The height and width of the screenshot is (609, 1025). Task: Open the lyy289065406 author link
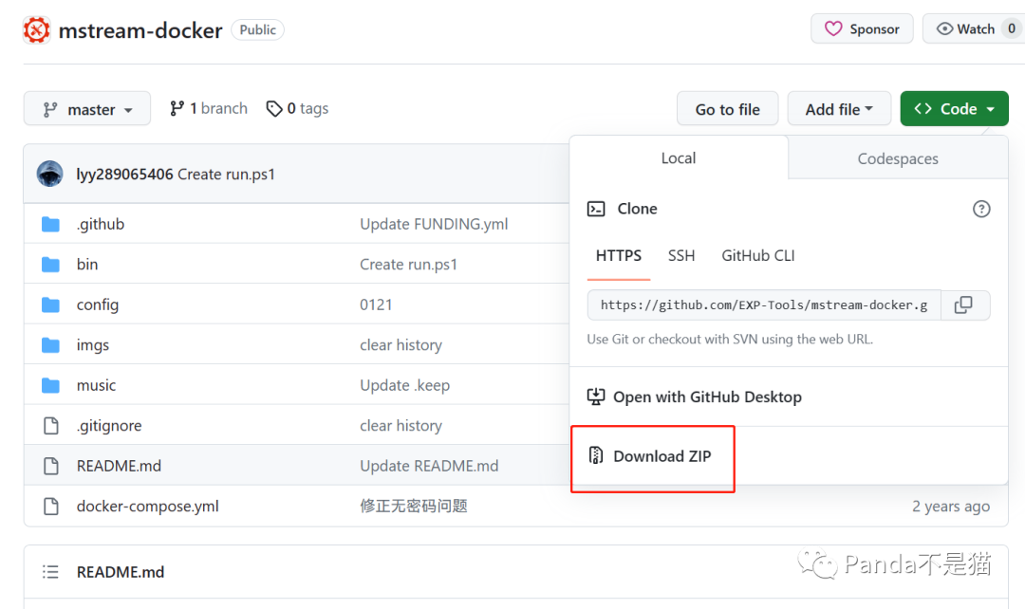pos(124,175)
